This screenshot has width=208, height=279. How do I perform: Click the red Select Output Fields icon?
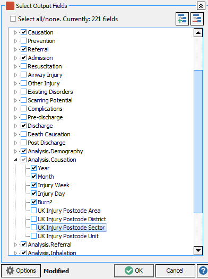10,6
